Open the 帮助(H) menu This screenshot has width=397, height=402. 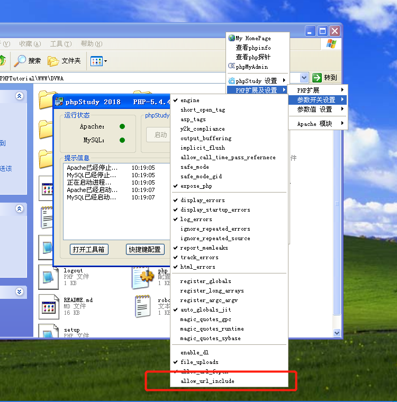click(x=92, y=44)
